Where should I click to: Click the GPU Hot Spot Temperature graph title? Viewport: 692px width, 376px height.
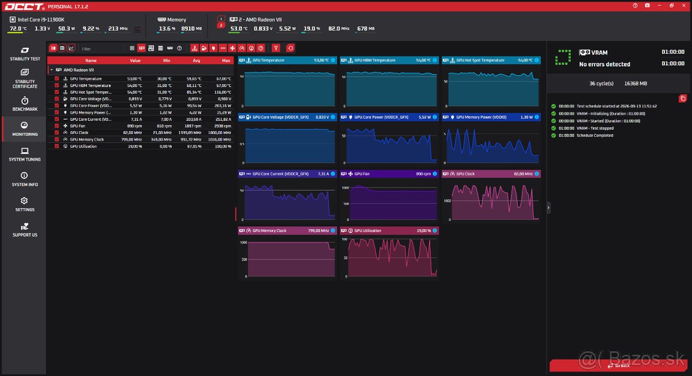tap(480, 60)
